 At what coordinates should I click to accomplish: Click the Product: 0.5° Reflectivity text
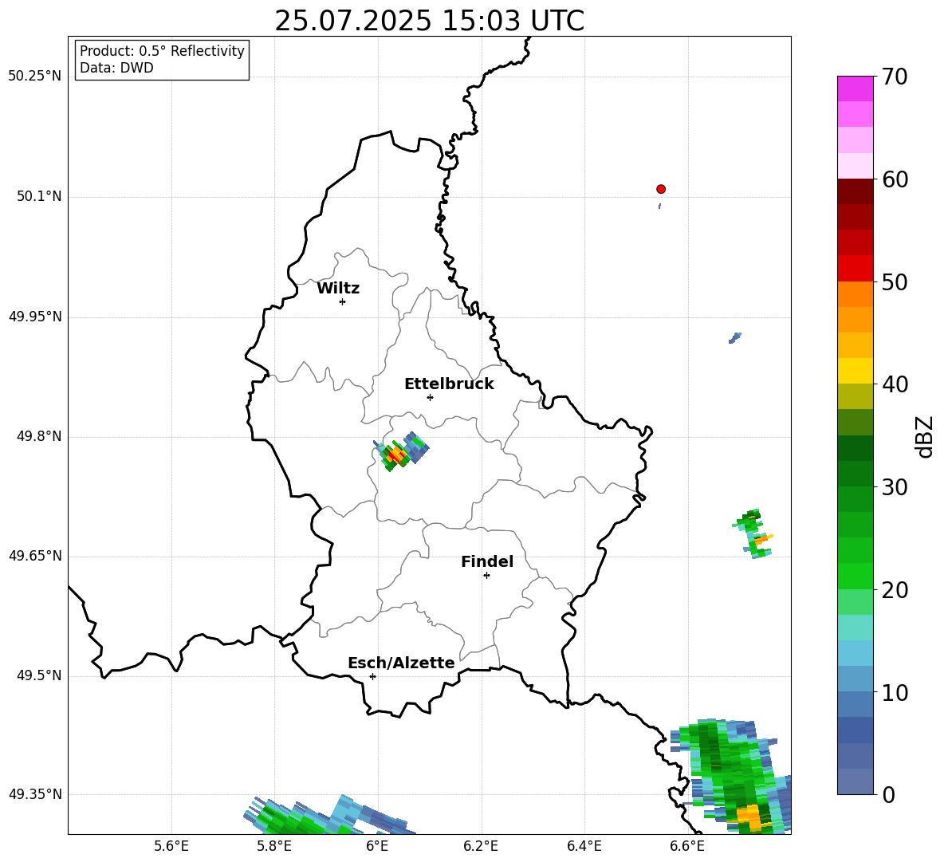point(162,51)
